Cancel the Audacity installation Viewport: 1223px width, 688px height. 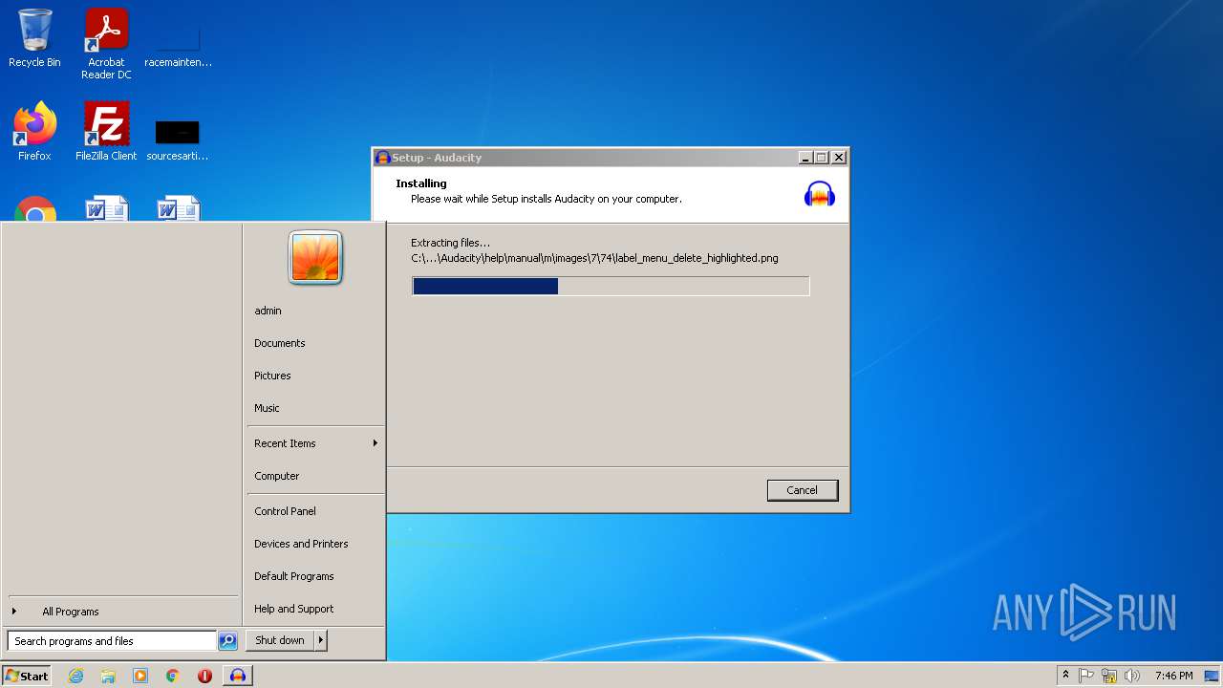803,490
